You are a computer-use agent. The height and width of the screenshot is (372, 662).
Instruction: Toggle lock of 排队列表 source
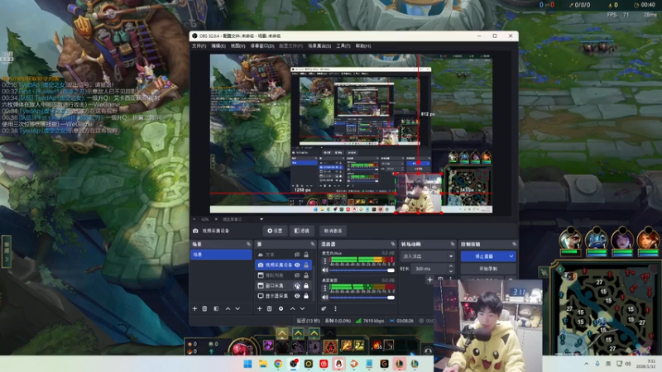tap(306, 275)
